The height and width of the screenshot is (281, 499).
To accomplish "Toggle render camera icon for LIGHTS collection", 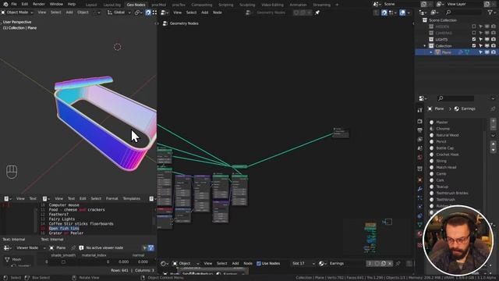I will click(x=494, y=39).
